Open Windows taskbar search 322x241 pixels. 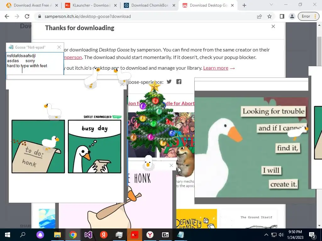[x=23, y=235]
